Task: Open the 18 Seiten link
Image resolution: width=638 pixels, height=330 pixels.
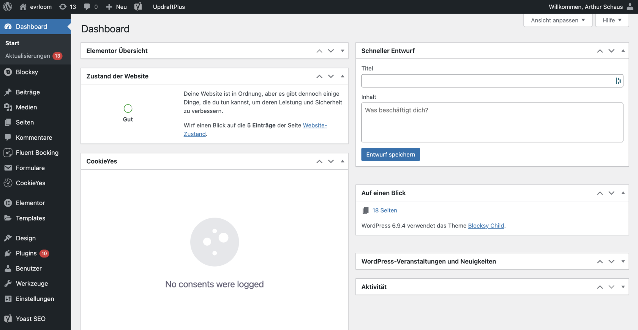Action: tap(385, 210)
